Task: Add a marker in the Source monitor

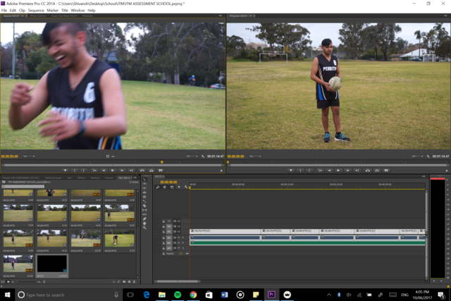Action: (66, 171)
